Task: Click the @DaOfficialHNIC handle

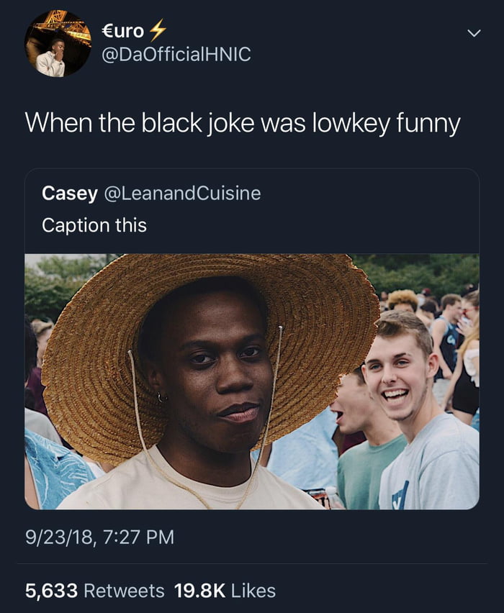Action: pyautogui.click(x=176, y=54)
